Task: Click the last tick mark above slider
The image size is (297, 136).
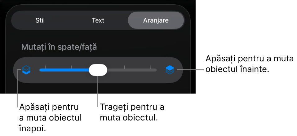Action: click(x=151, y=67)
